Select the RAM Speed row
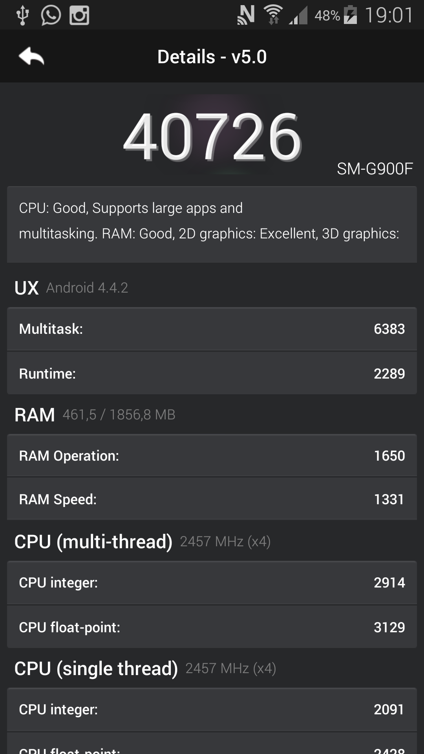The image size is (424, 754). coord(212,499)
